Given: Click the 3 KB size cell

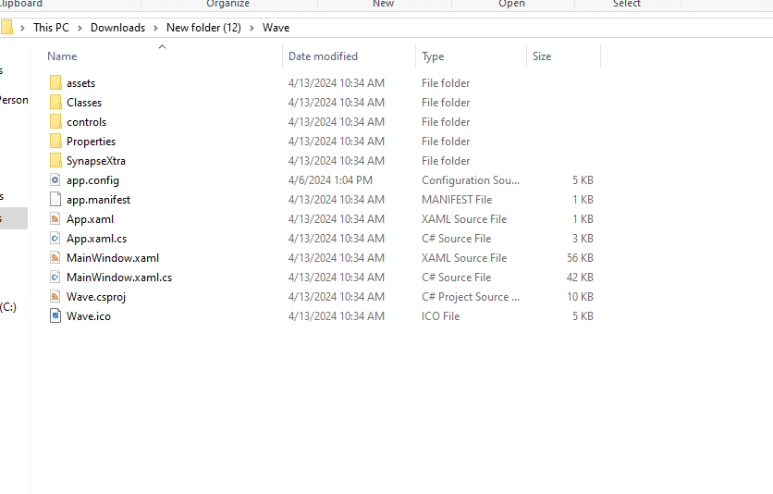Looking at the screenshot, I should click(x=583, y=238).
